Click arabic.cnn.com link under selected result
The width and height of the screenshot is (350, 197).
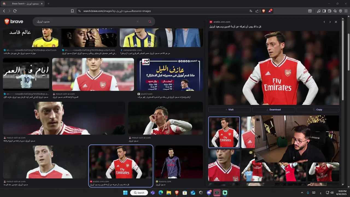pyautogui.click(x=101, y=182)
